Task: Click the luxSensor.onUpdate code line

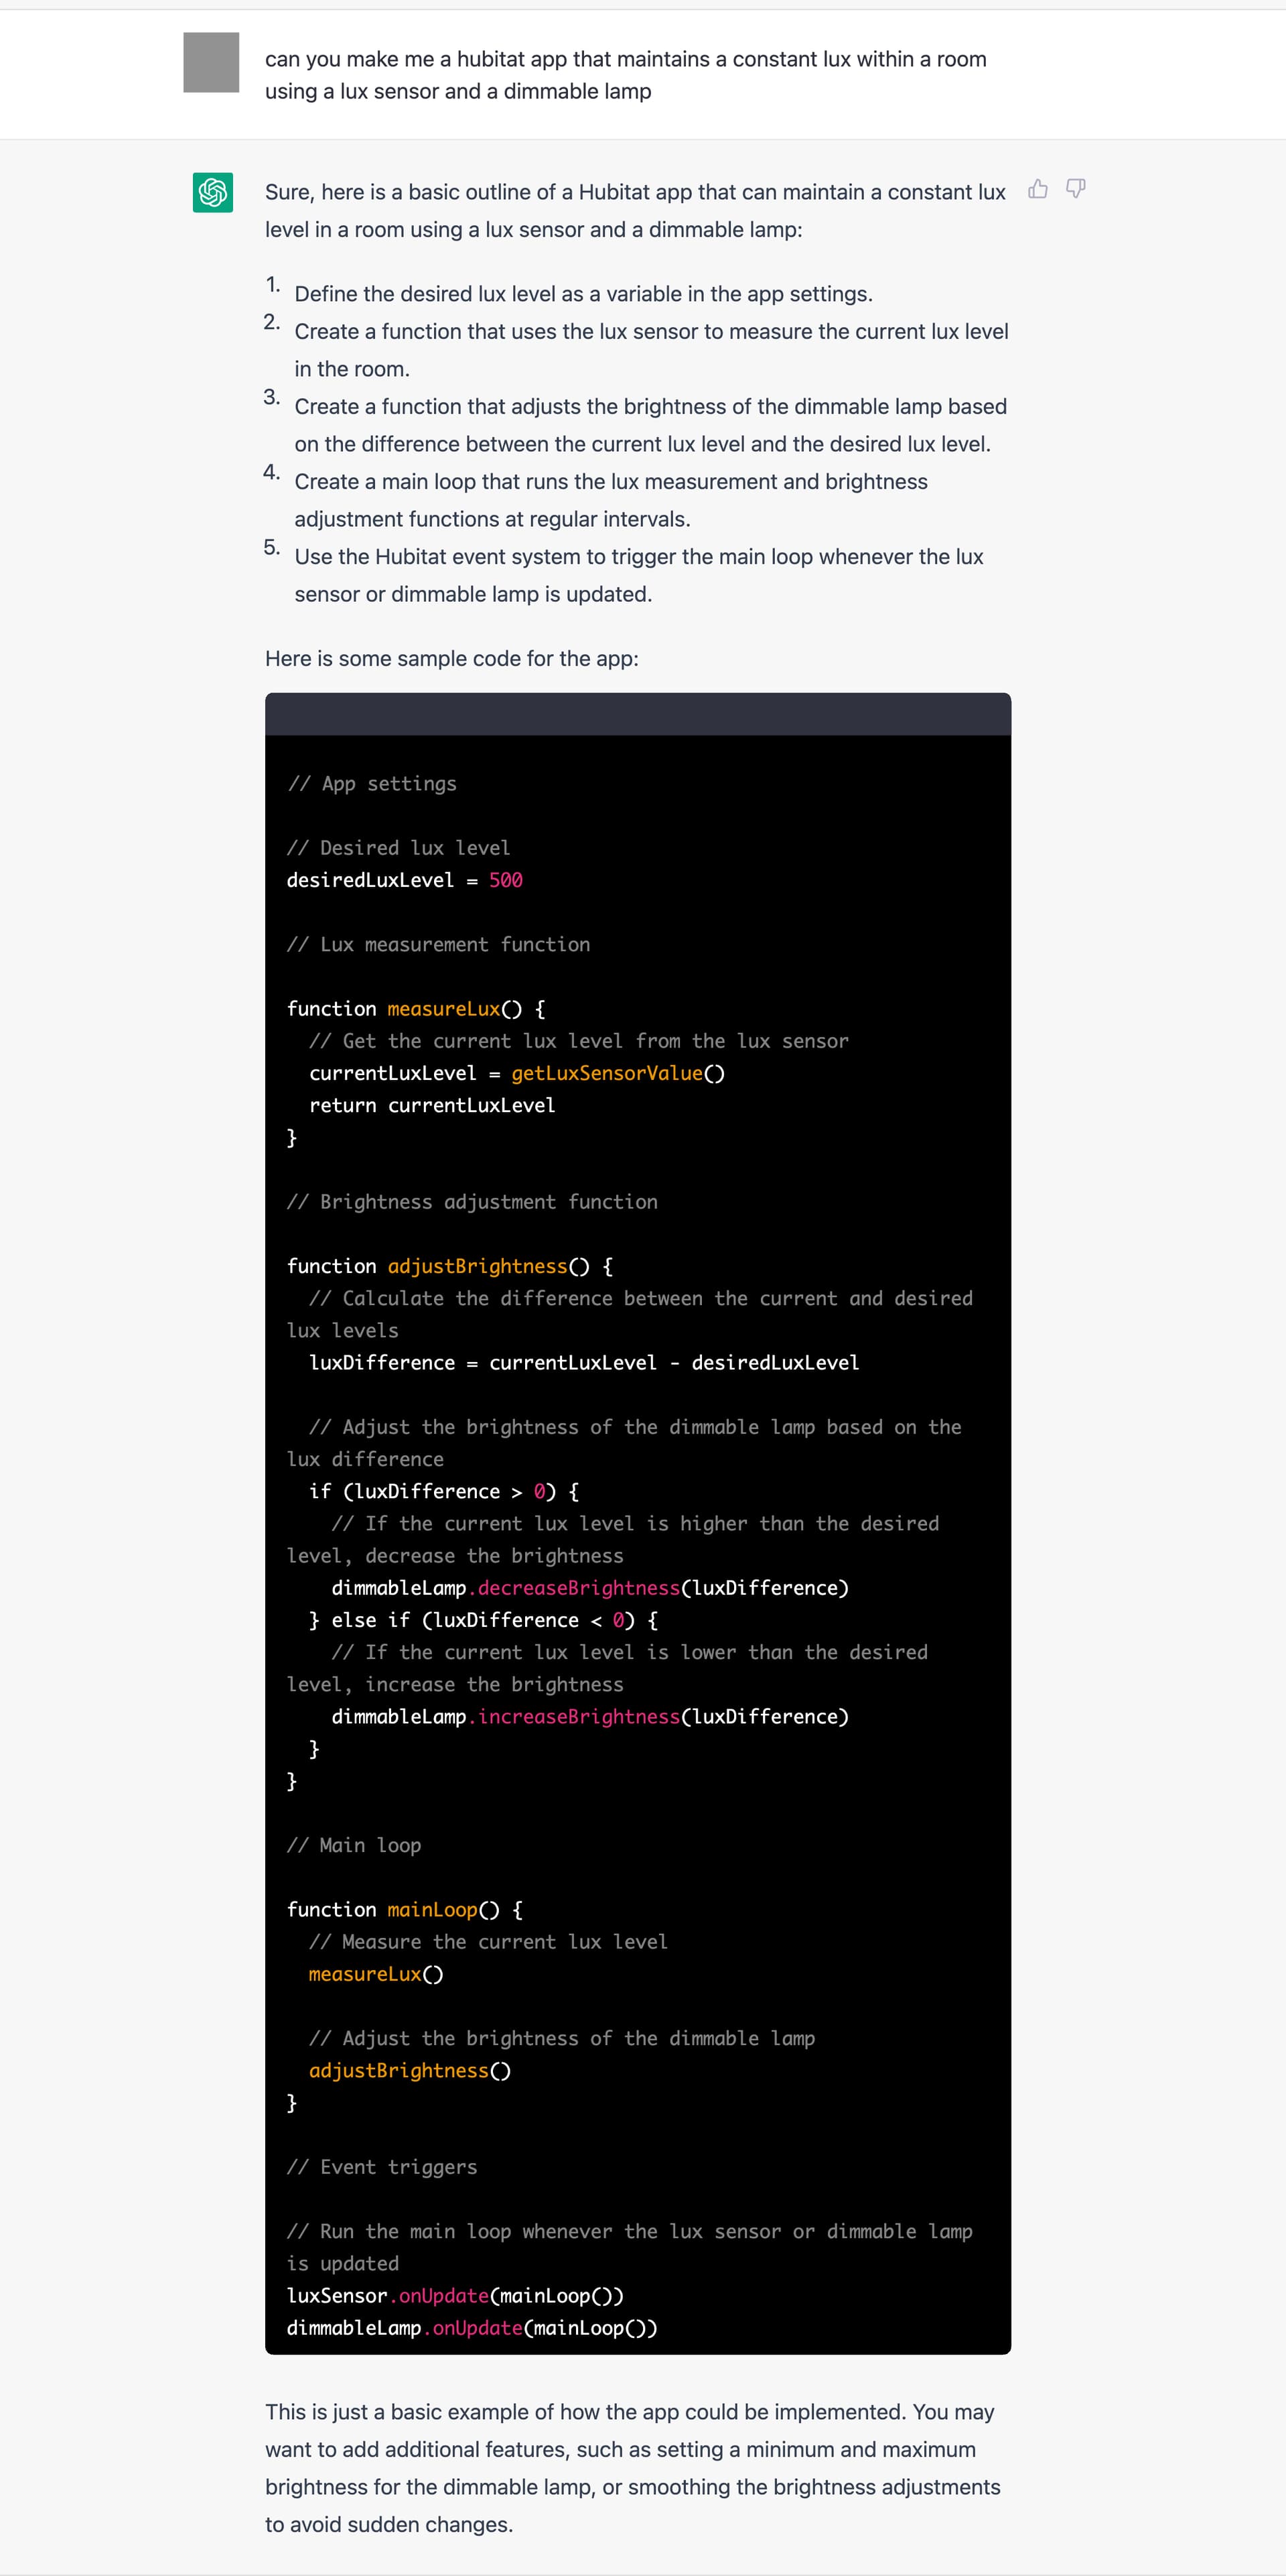Action: point(455,2296)
